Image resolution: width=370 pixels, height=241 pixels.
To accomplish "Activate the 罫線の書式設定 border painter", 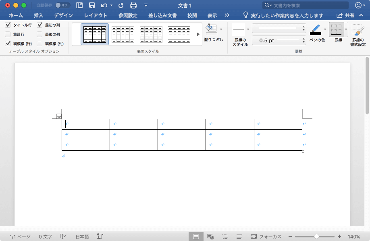I will (358, 35).
